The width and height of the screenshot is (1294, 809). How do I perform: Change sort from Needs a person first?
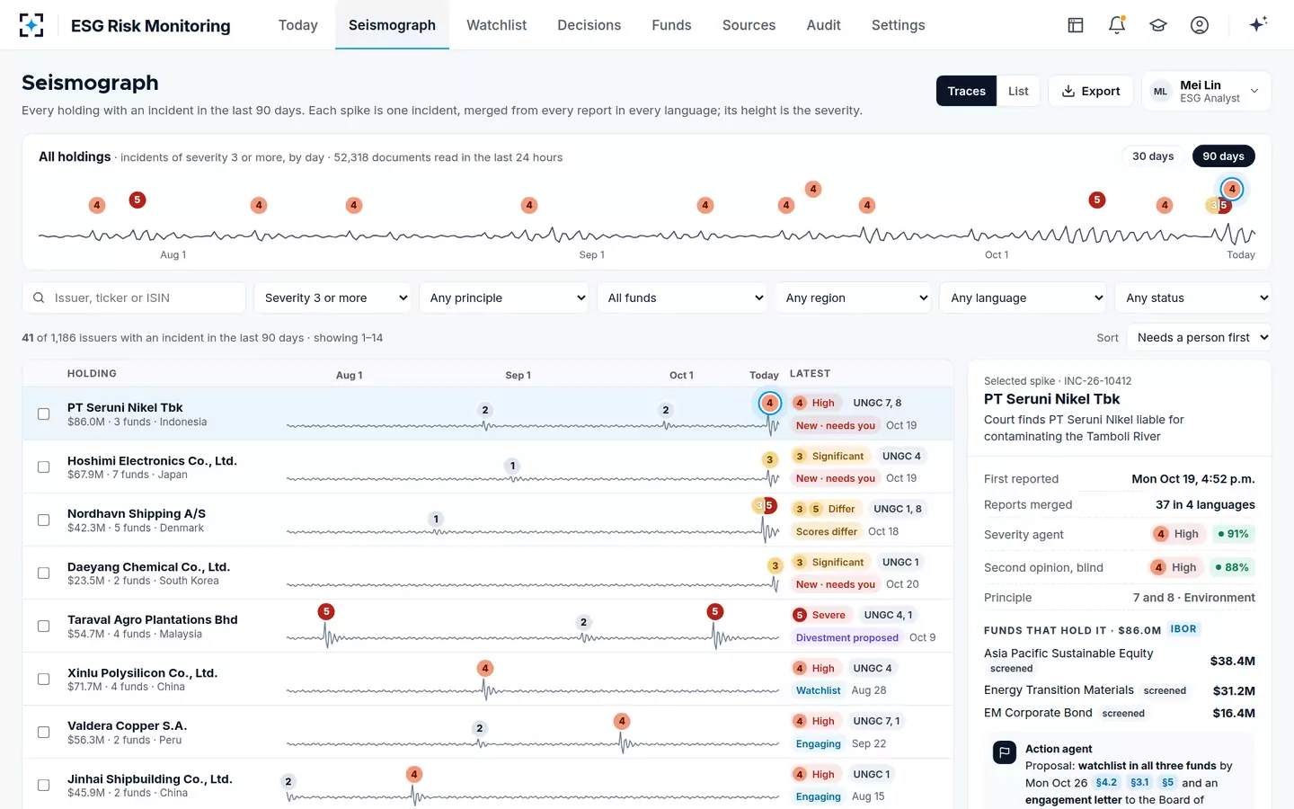pos(1201,337)
